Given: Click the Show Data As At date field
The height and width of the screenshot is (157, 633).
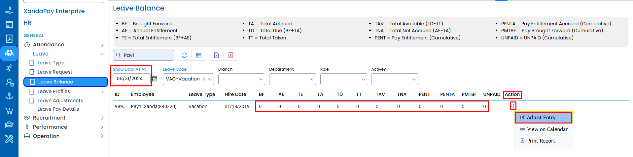Looking at the screenshot, I should click(x=131, y=79).
